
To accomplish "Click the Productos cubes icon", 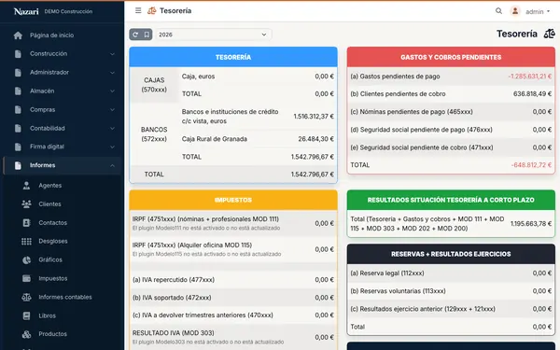I will coord(26,334).
